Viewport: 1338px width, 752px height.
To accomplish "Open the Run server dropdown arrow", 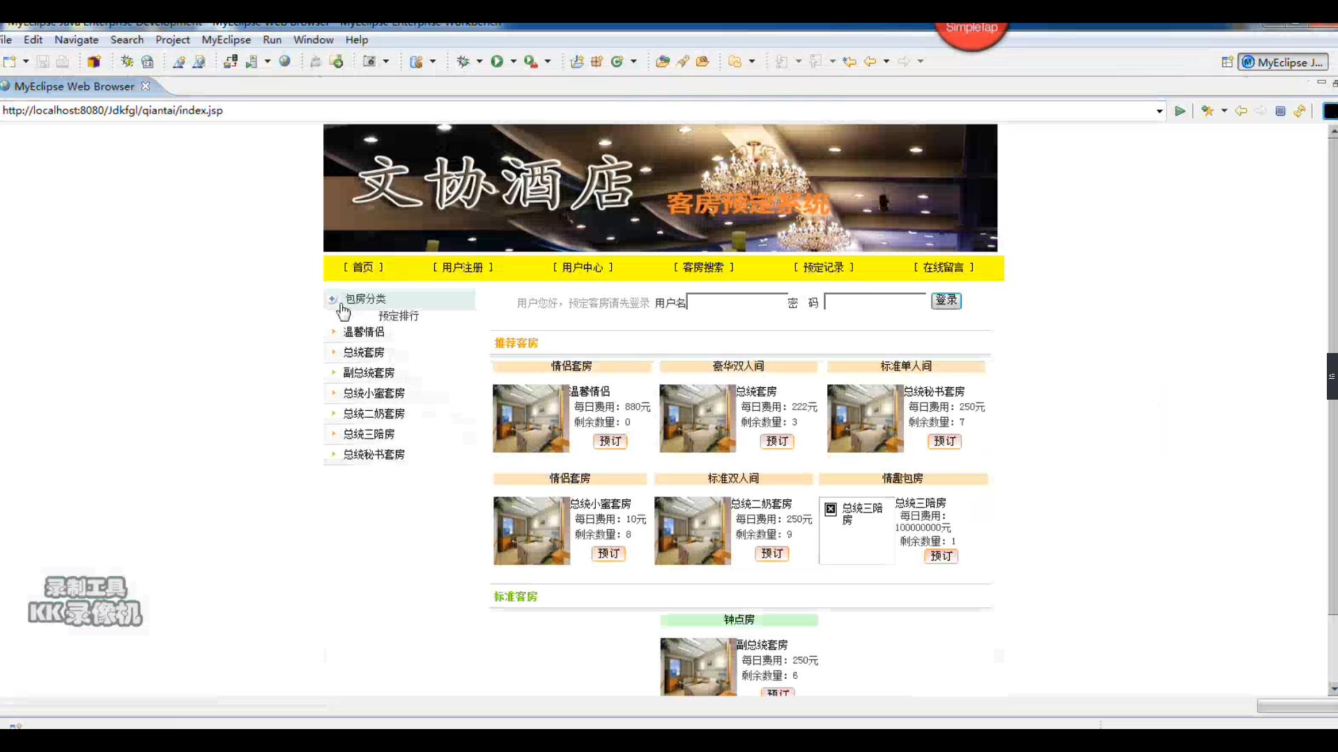I will 268,61.
